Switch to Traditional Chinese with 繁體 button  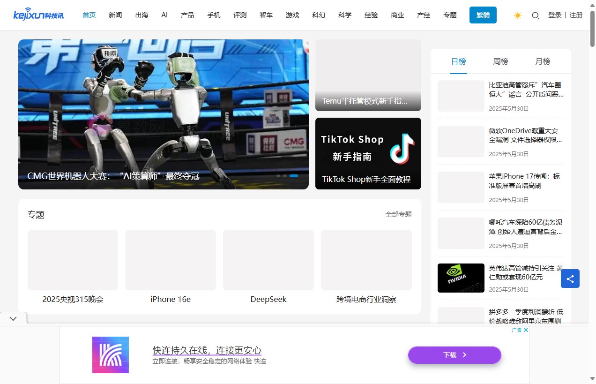tap(483, 15)
